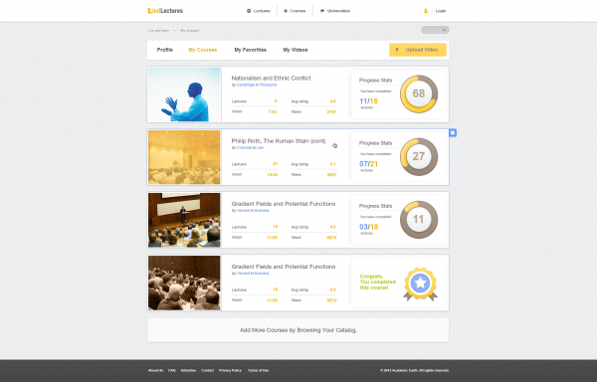Screen dimensions: 597x382
Task: Open the FAQ footer link
Action: 172,370
